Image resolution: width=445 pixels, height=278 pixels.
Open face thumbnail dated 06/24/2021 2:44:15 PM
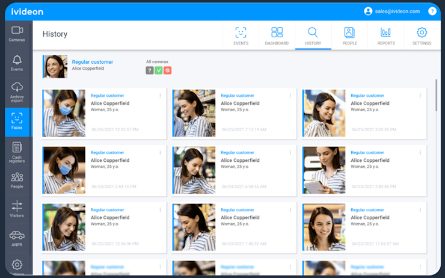point(64,170)
